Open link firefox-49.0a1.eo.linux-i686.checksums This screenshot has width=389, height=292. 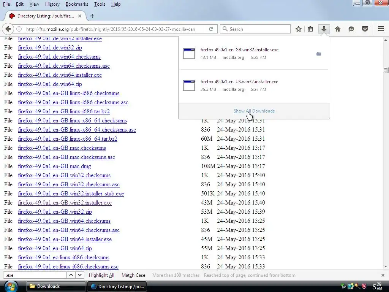(63, 257)
